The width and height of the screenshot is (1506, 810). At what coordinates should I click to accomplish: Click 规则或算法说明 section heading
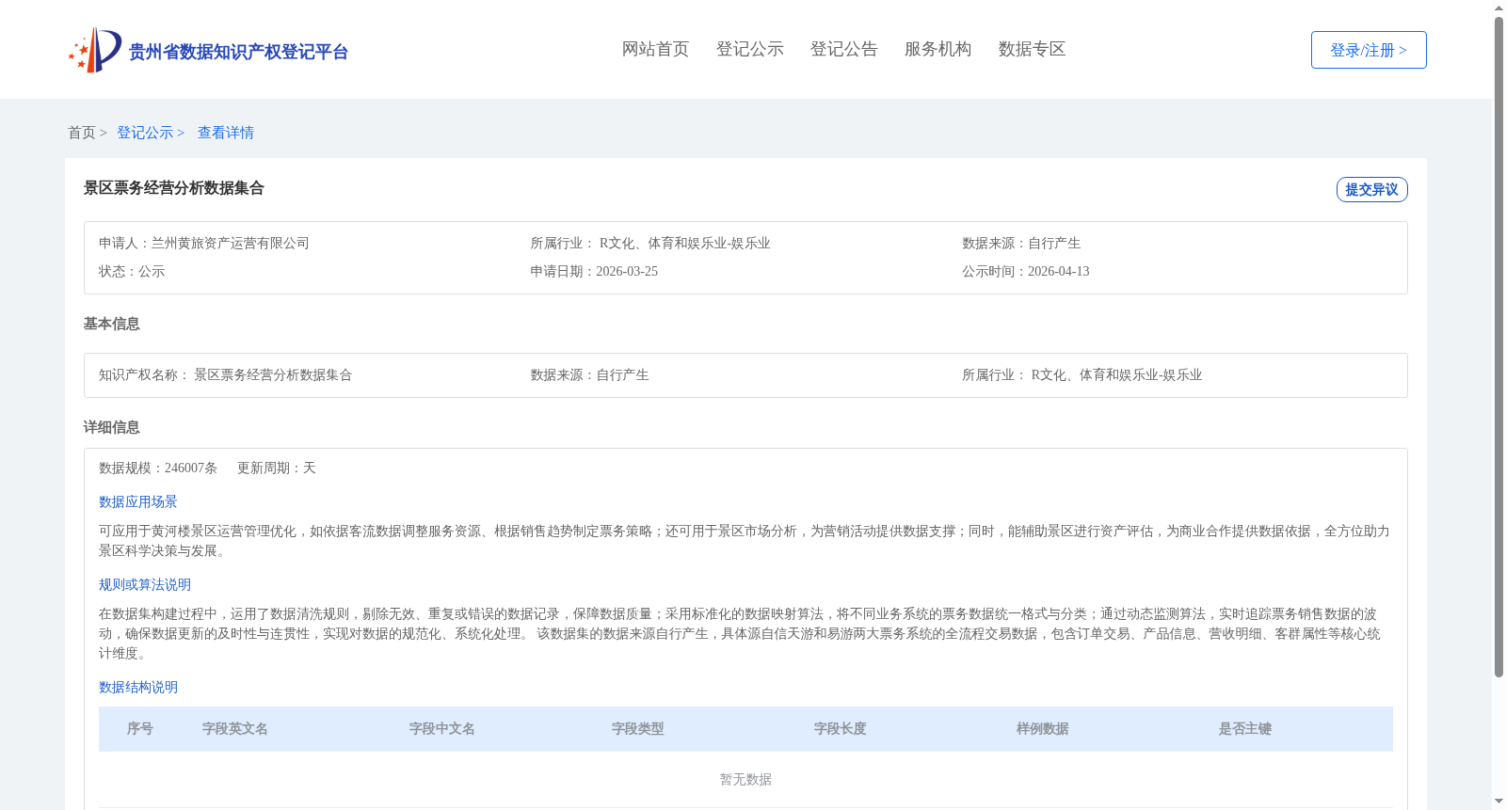145,584
